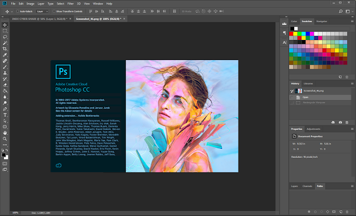
Task: Open the Image menu
Action: tap(31, 4)
